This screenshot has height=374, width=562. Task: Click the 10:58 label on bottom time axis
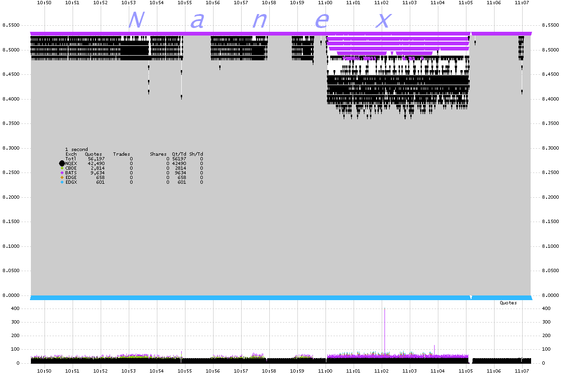pos(269,371)
